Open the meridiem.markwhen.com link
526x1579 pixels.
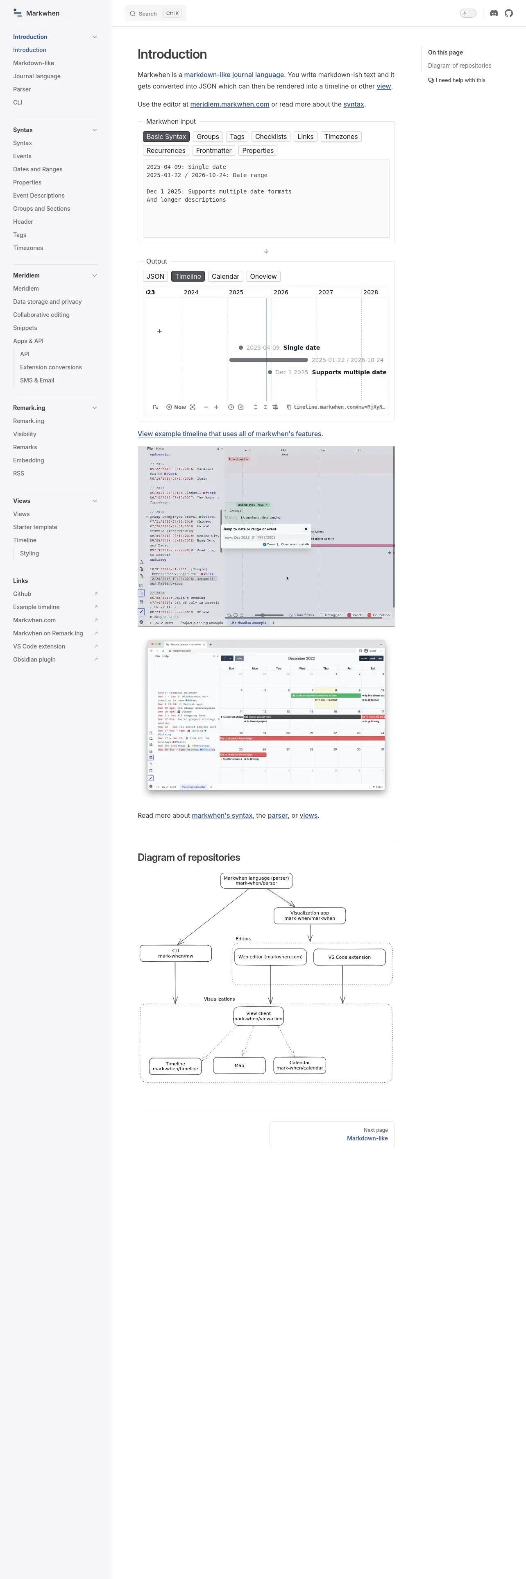point(230,104)
